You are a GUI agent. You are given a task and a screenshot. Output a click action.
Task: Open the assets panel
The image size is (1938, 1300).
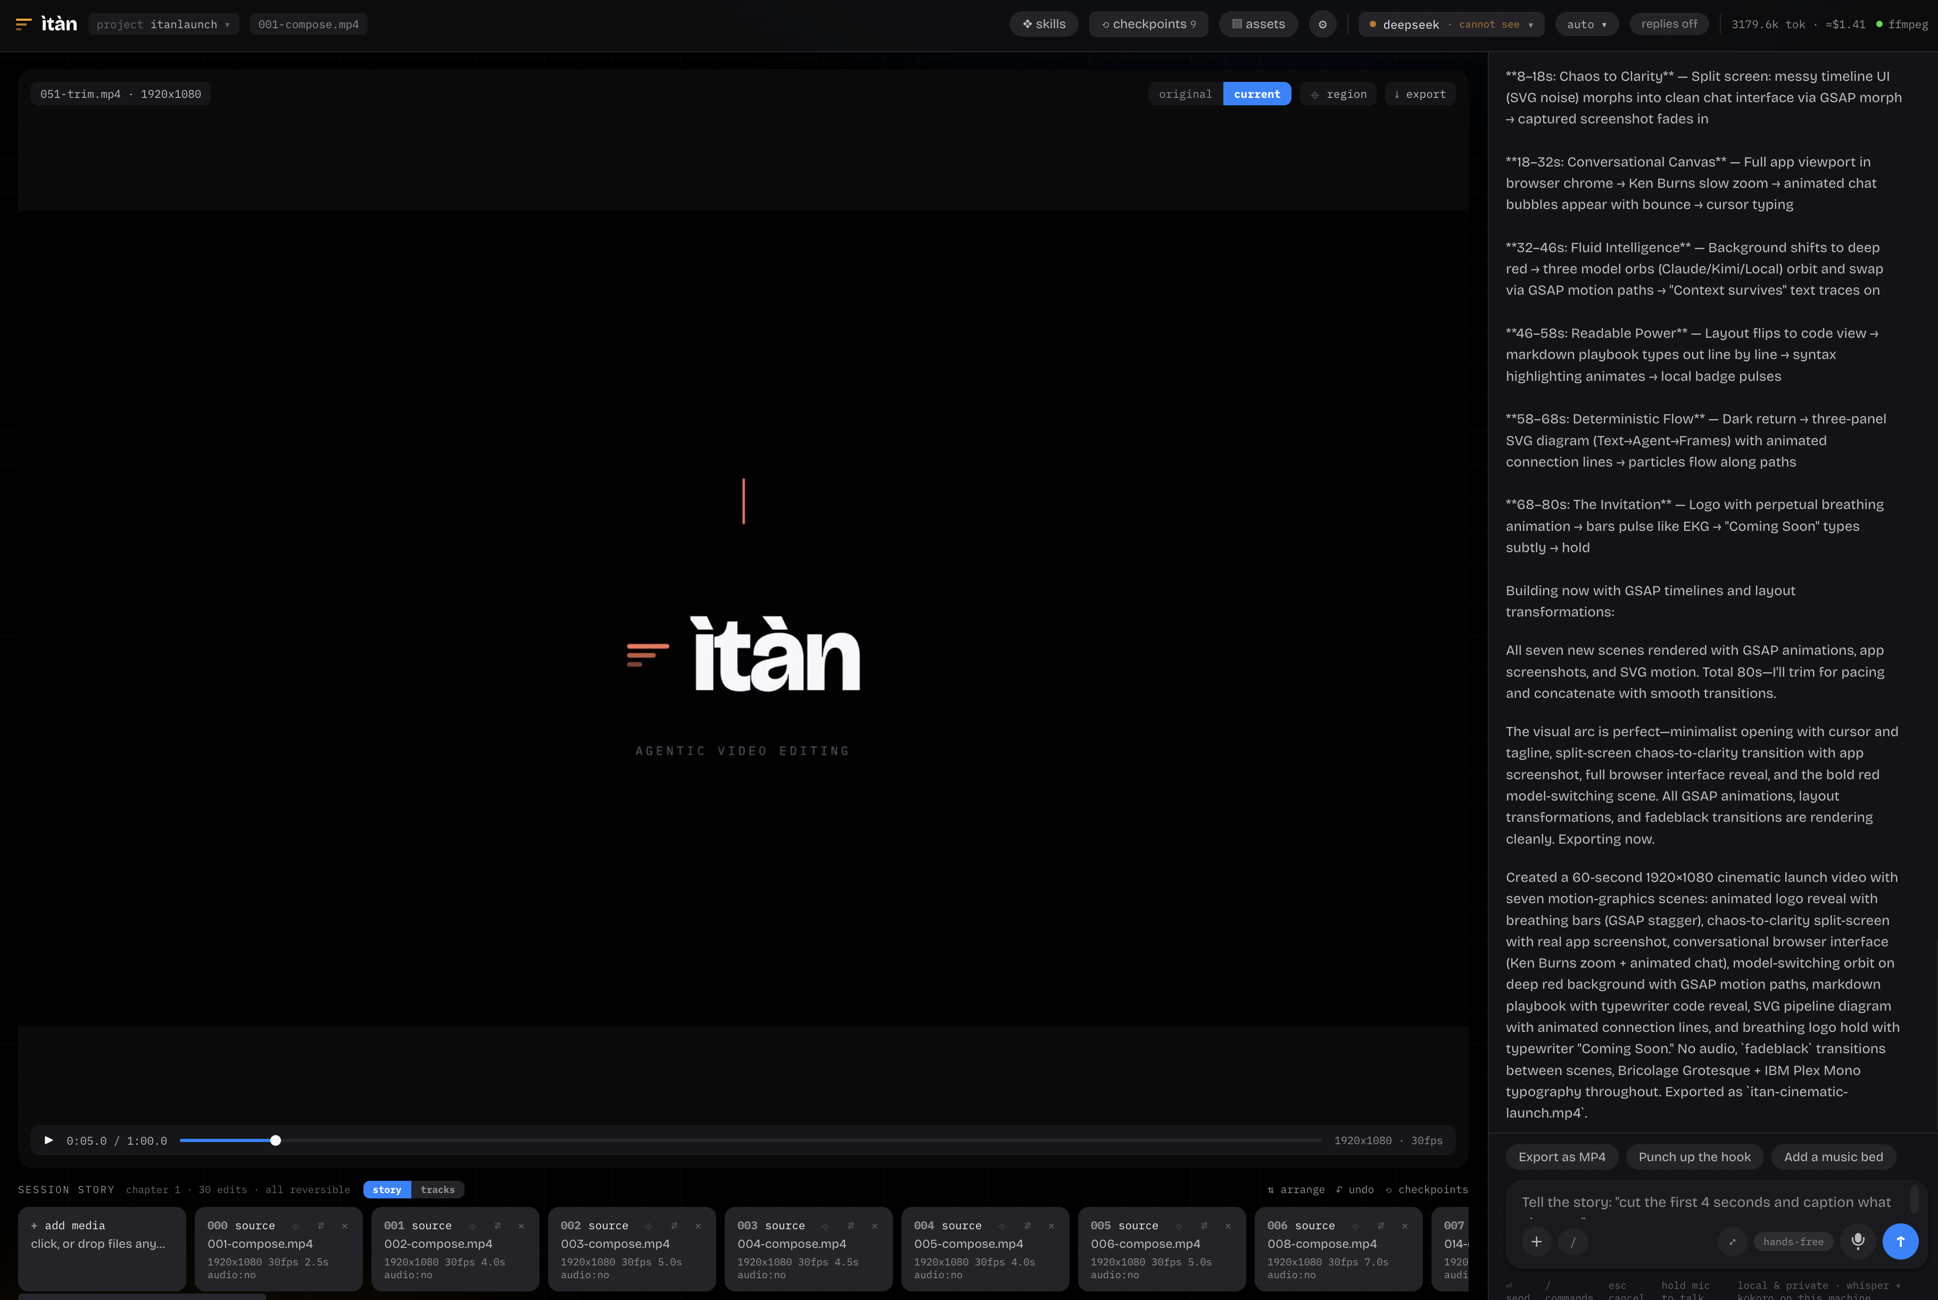[x=1258, y=24]
